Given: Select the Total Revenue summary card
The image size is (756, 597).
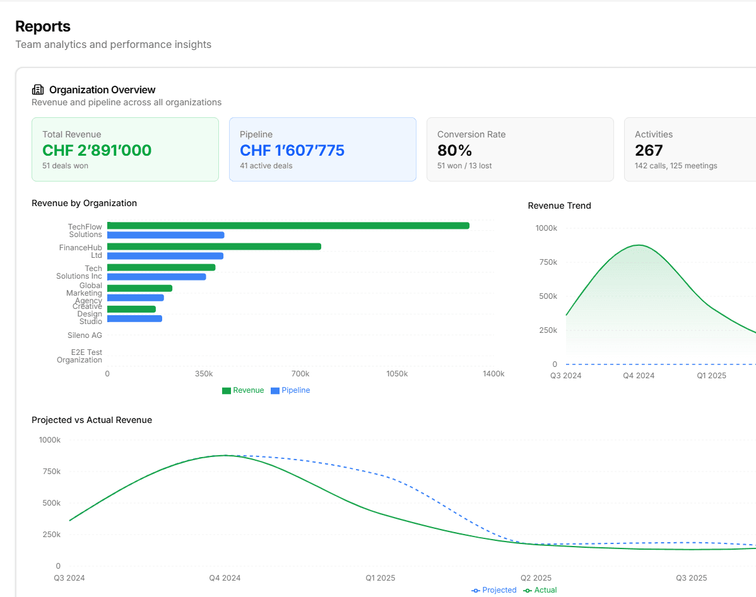Looking at the screenshot, I should pyautogui.click(x=125, y=149).
